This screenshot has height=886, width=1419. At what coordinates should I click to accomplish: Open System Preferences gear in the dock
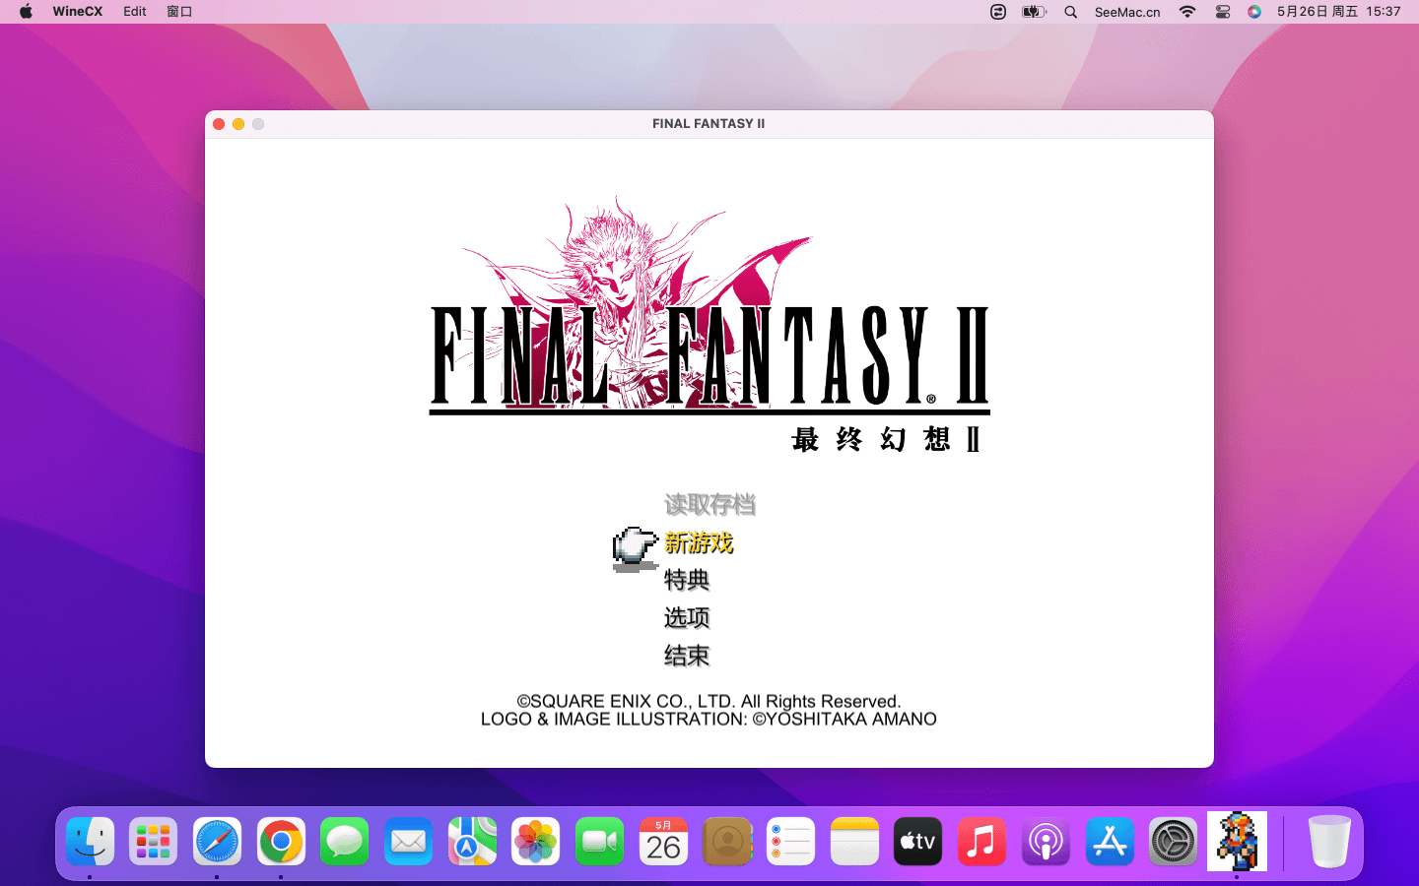(x=1173, y=842)
